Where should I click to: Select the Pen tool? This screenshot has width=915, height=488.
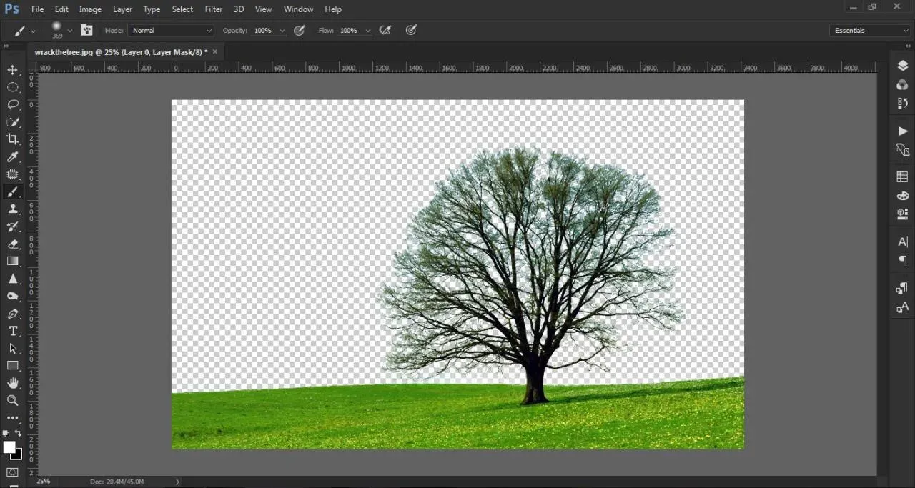coord(13,314)
